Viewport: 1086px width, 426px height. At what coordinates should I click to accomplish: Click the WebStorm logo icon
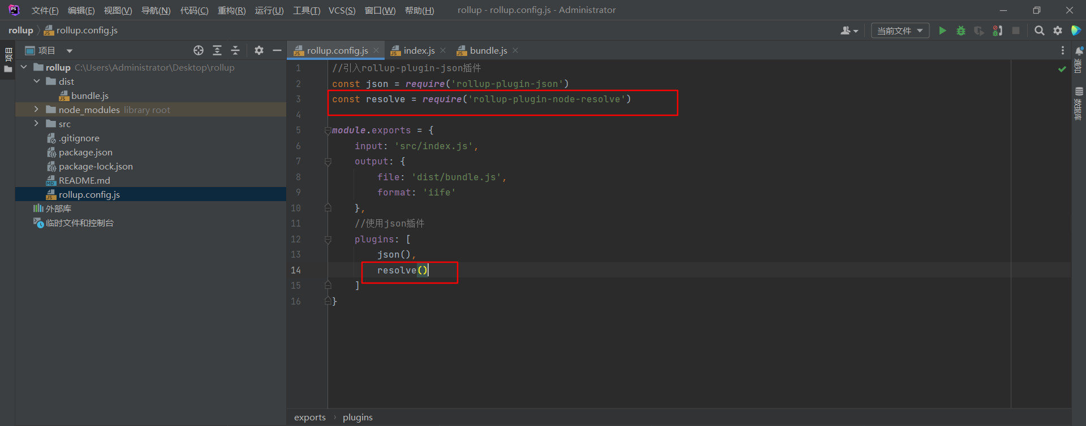[x=14, y=10]
